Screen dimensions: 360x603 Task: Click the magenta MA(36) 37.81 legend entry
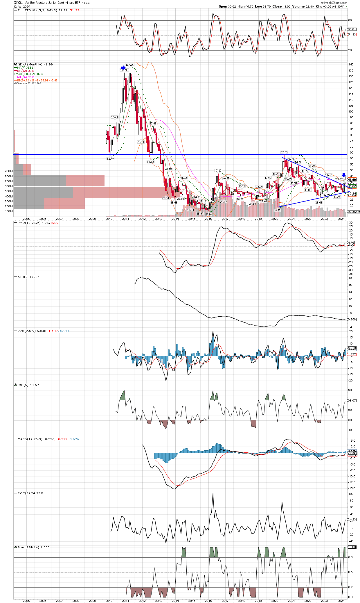click(x=24, y=77)
